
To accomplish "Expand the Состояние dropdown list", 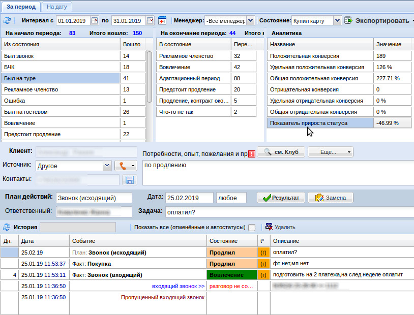I will (x=337, y=20).
